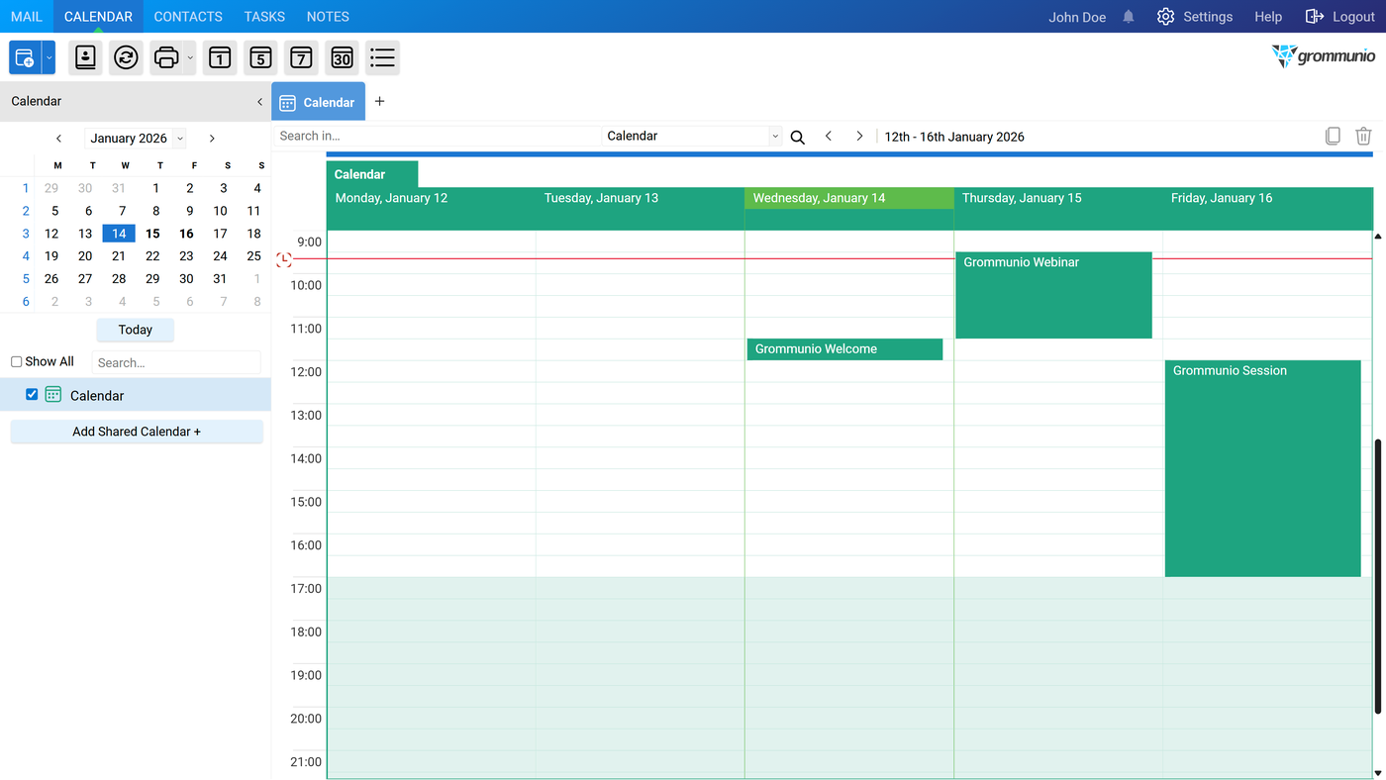Click the notification bell icon

coord(1129,17)
